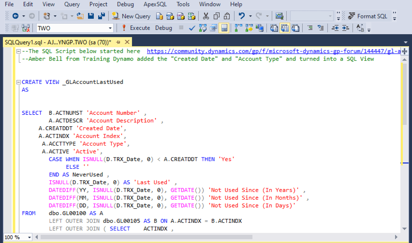The width and height of the screenshot is (412, 243).
Task: Collapse the CREATE VIEW code region
Action: point(18,82)
